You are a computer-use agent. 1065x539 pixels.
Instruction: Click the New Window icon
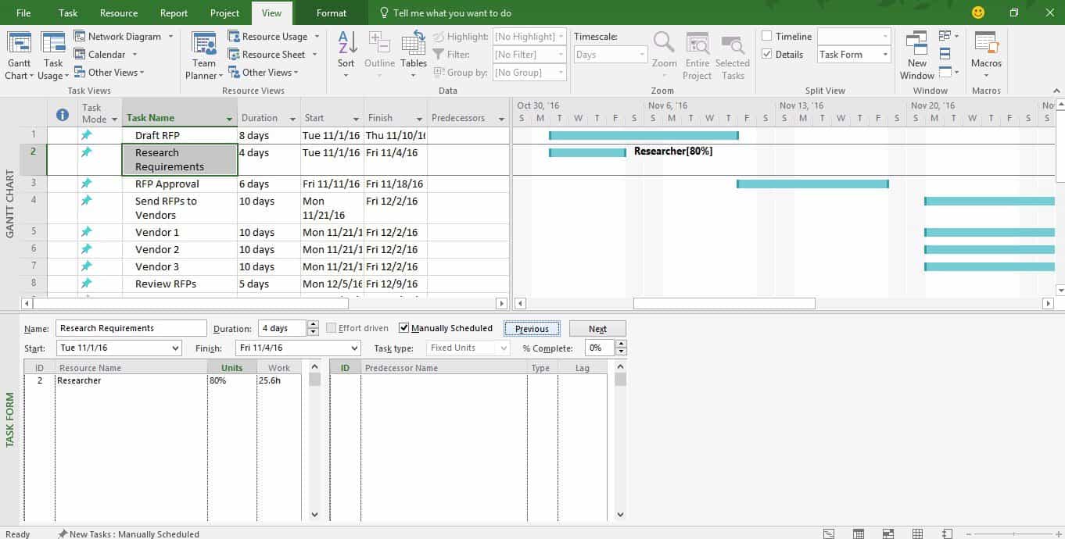916,44
